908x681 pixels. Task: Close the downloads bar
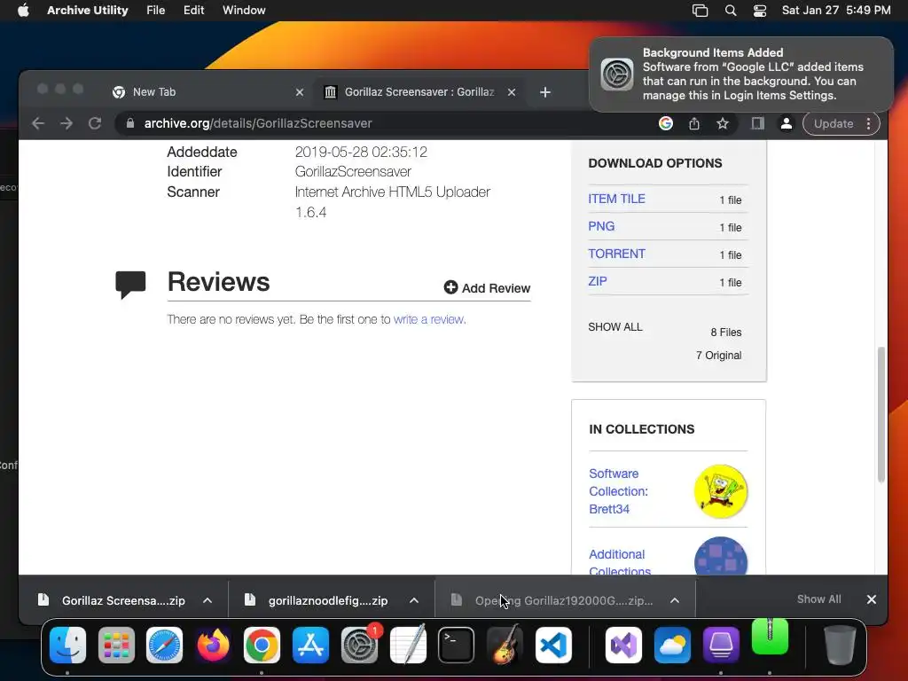(871, 599)
